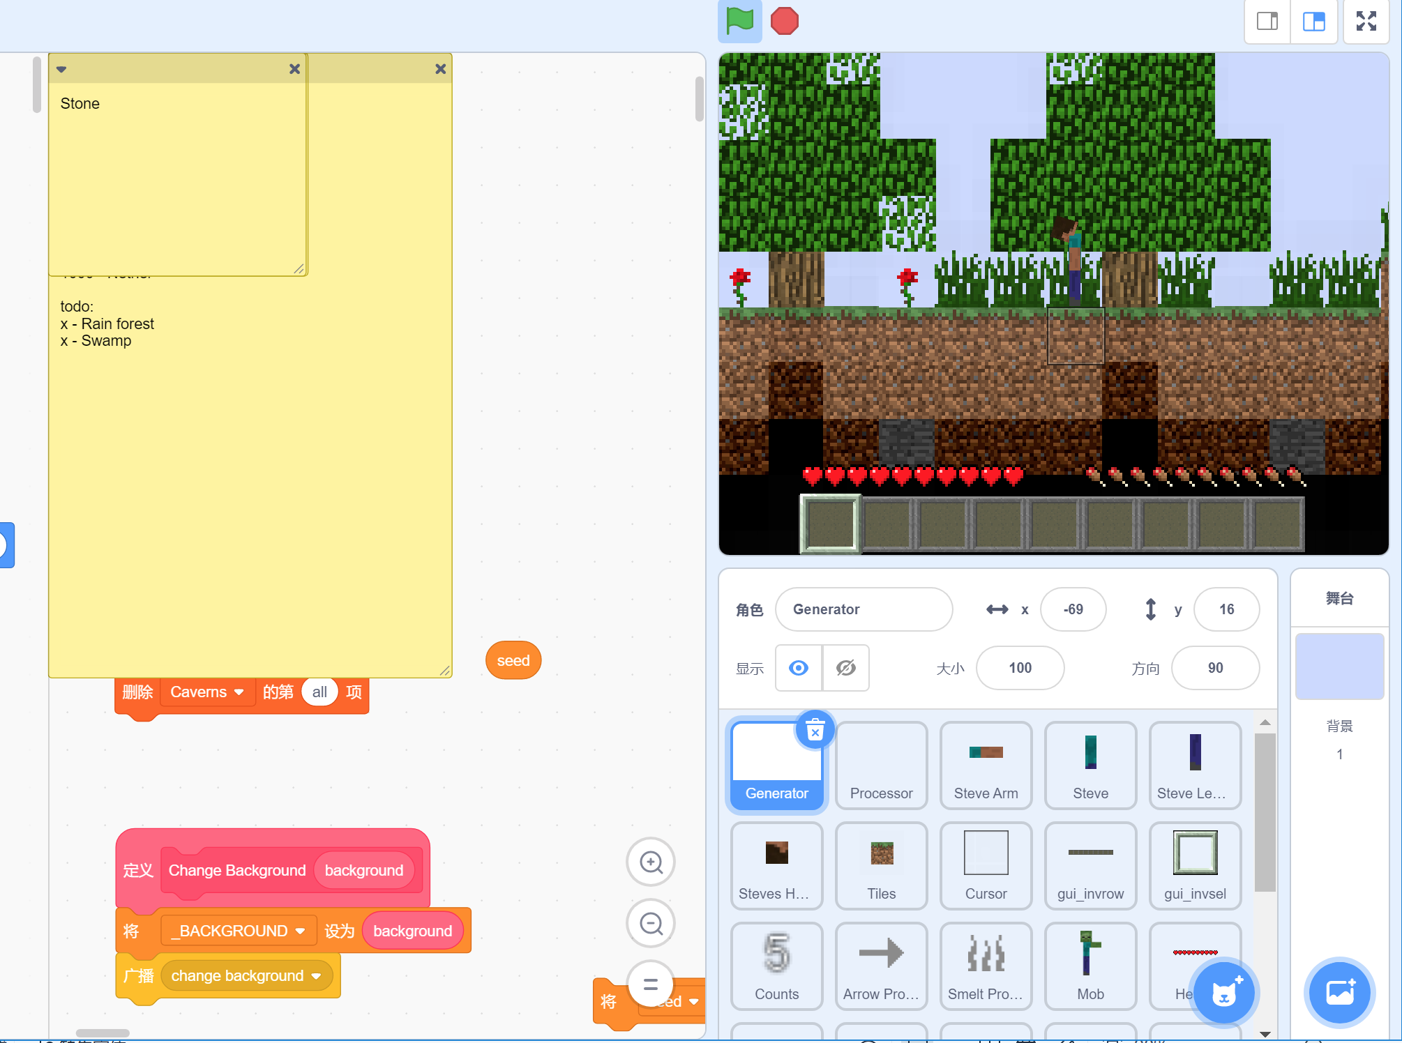Select the stage backdrop thumbnail

click(1339, 667)
